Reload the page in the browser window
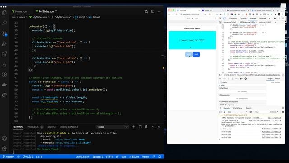 [177, 14]
